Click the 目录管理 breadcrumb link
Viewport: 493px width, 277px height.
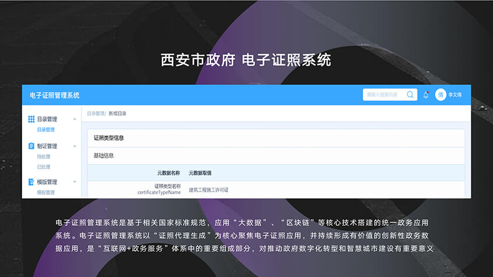(x=96, y=113)
